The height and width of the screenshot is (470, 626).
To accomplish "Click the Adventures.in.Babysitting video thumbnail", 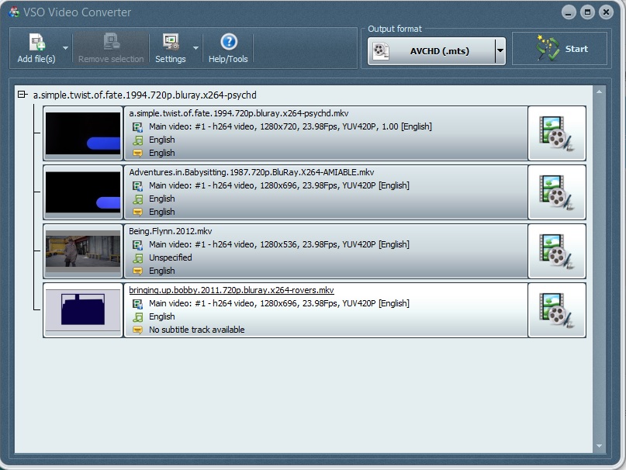I will (x=83, y=192).
